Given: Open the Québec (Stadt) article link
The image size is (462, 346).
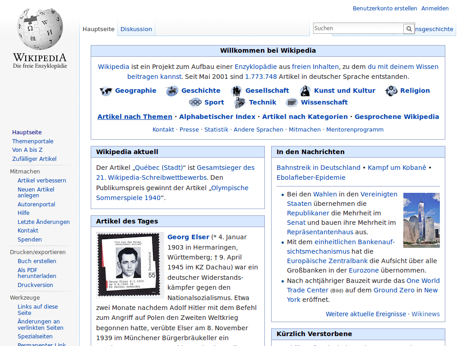Looking at the screenshot, I should [x=159, y=168].
